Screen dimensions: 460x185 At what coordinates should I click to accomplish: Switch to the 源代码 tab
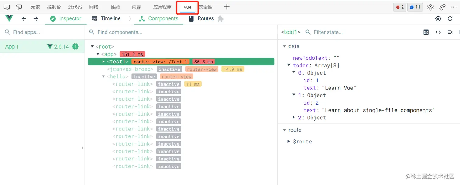(x=75, y=7)
